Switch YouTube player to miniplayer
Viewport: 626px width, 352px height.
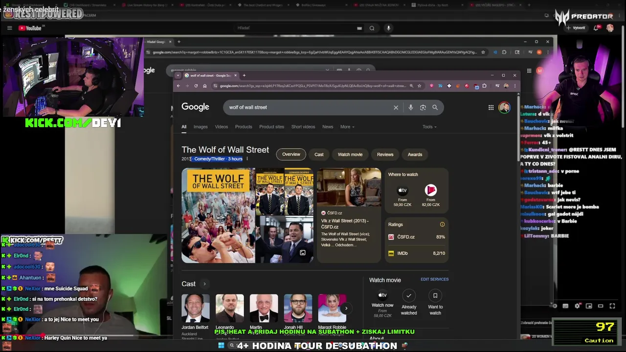(589, 306)
